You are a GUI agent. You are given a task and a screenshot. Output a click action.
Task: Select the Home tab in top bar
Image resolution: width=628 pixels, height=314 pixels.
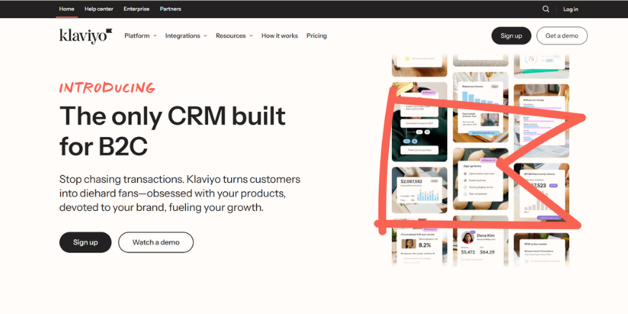(66, 9)
